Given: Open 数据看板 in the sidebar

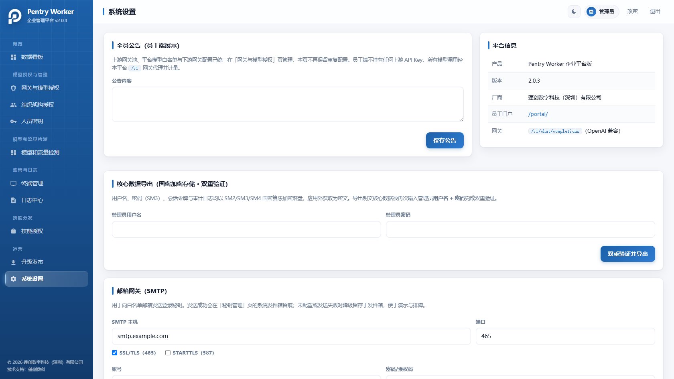Looking at the screenshot, I should (x=47, y=57).
